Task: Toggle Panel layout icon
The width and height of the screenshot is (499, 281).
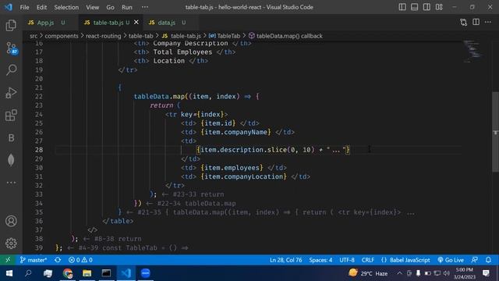Action: pos(414,7)
